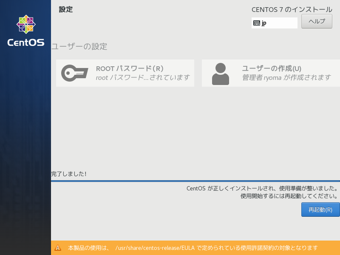Click the 設定 title text
340x255 pixels.
(x=66, y=9)
